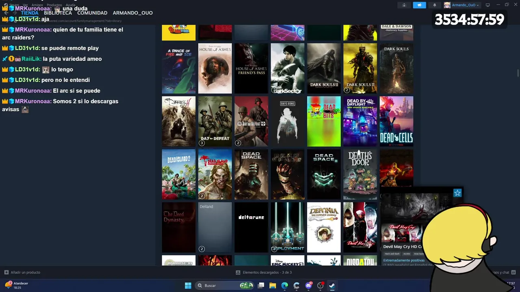Image resolution: width=520 pixels, height=292 pixels.
Task: Select the Dark Souls II cover
Action: pyautogui.click(x=324, y=69)
